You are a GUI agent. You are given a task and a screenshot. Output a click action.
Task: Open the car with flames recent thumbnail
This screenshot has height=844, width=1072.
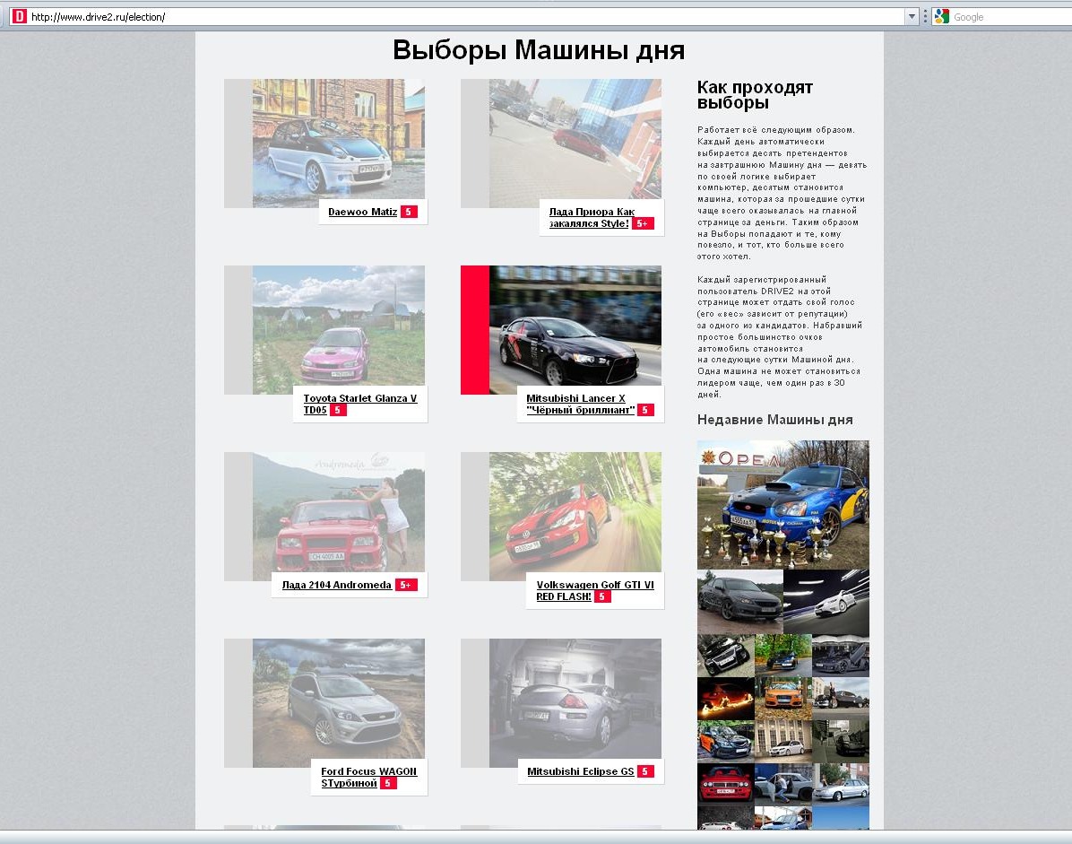pyautogui.click(x=725, y=699)
